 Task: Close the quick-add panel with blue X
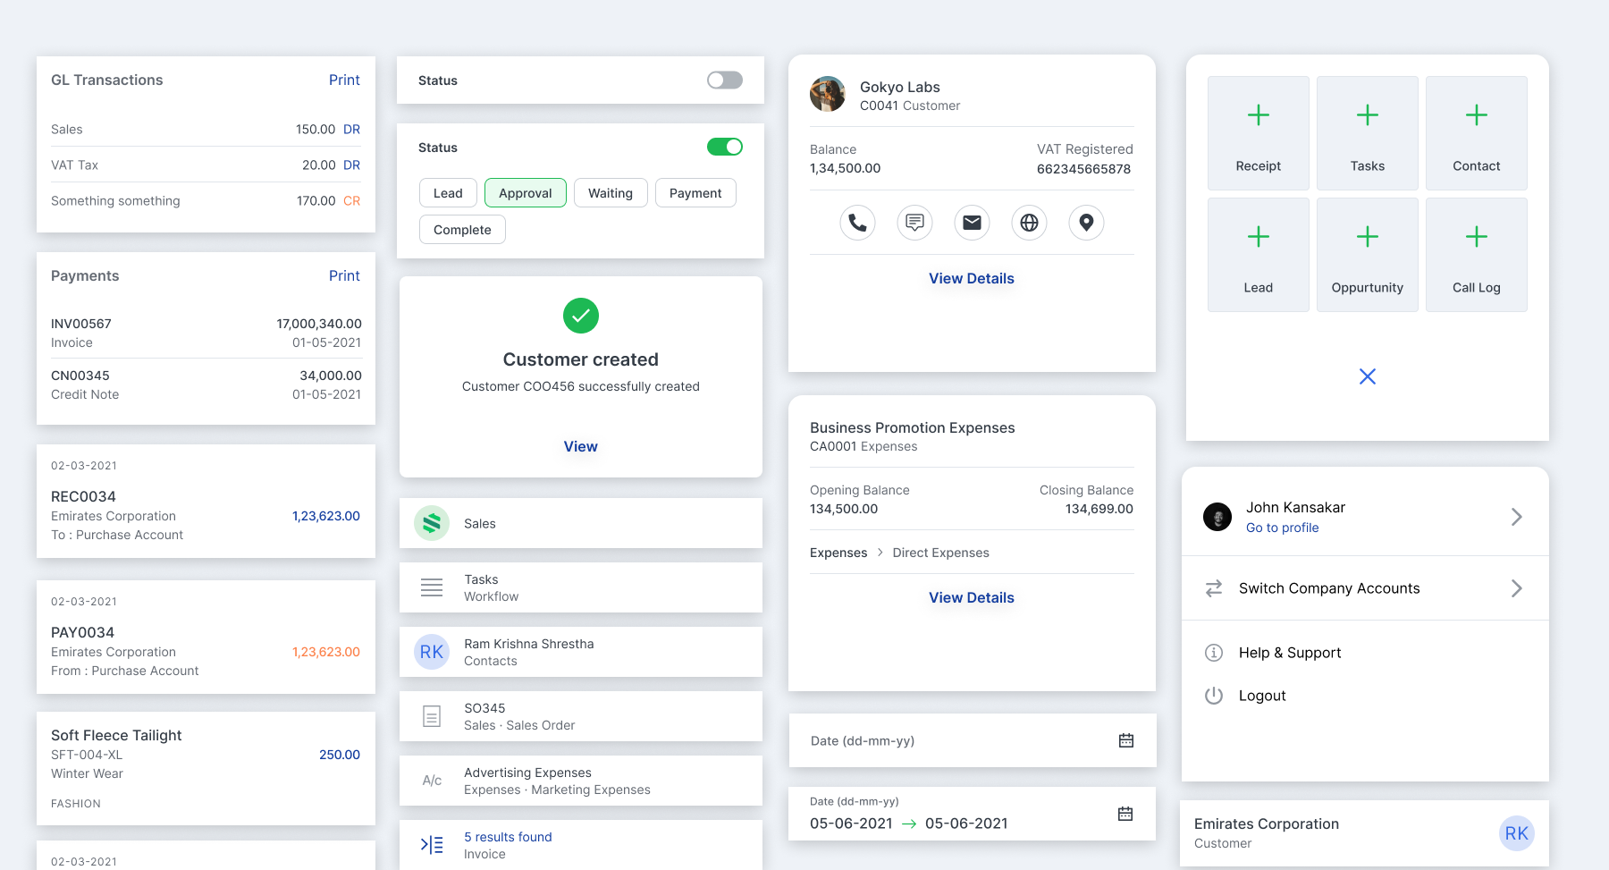pyautogui.click(x=1368, y=376)
